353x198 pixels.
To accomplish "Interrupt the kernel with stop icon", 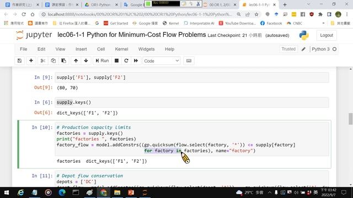I will [x=116, y=61].
